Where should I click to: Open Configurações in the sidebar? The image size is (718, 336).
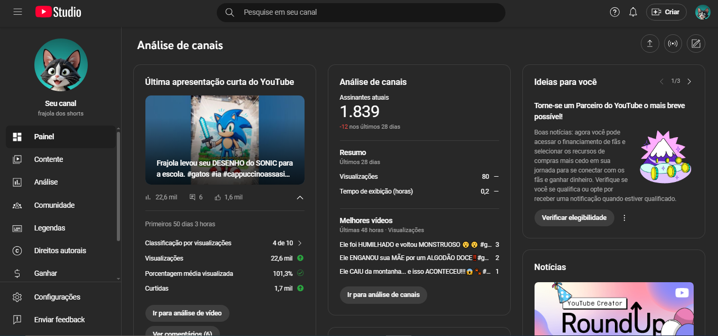click(x=61, y=297)
